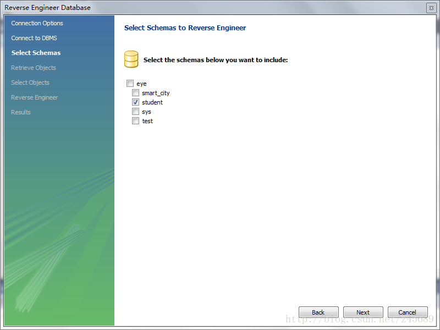Click the 'student' schema name
The height and width of the screenshot is (330, 440).
(x=152, y=102)
